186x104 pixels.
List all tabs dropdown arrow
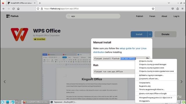pyautogui.click(x=169, y=3)
